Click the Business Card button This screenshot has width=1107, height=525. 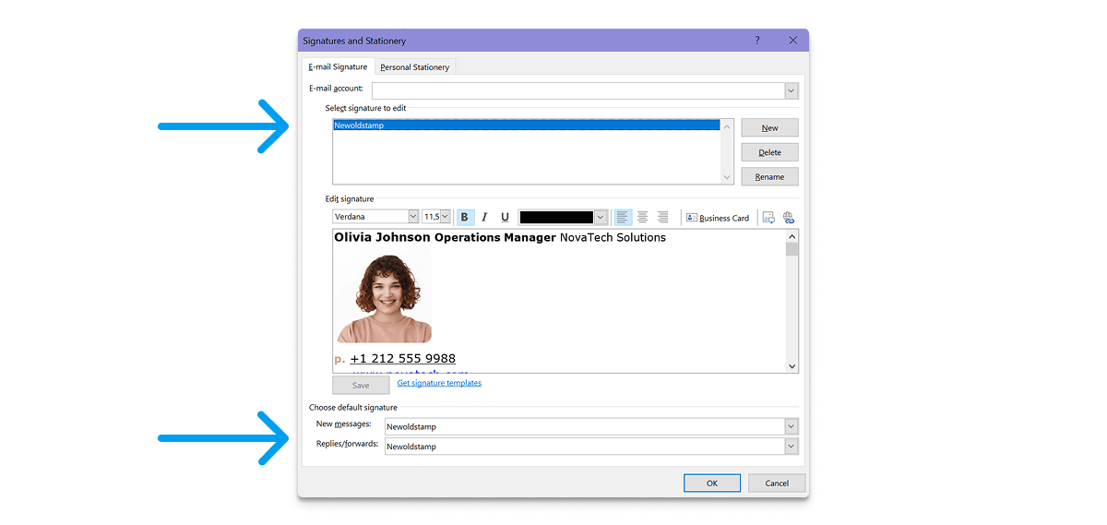click(717, 218)
